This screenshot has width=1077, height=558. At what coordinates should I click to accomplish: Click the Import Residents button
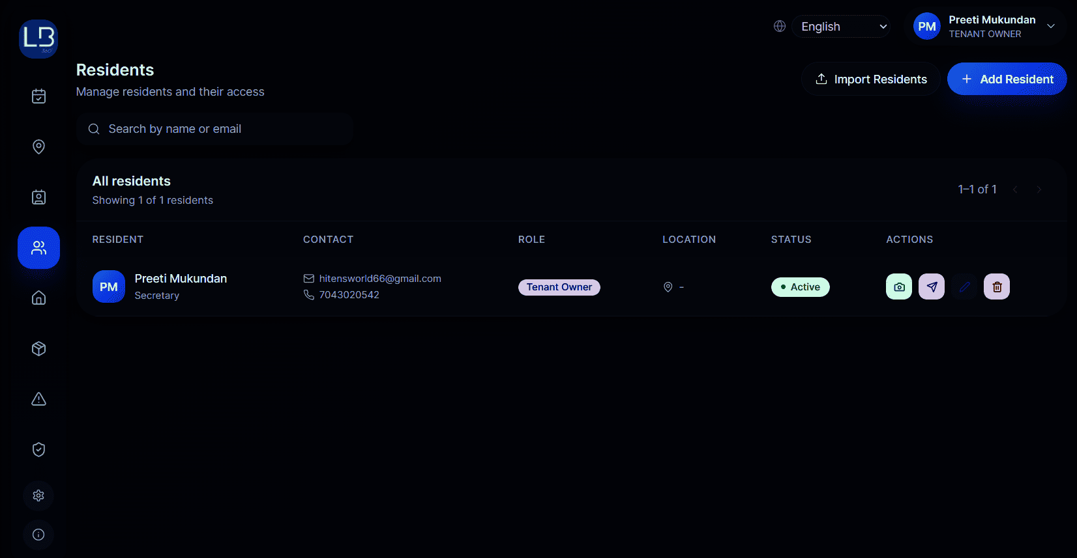(x=871, y=79)
